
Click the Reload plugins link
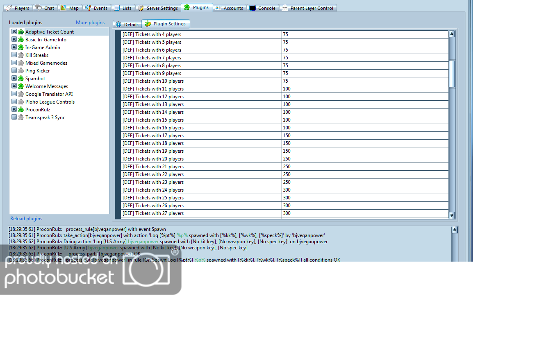pos(26,219)
